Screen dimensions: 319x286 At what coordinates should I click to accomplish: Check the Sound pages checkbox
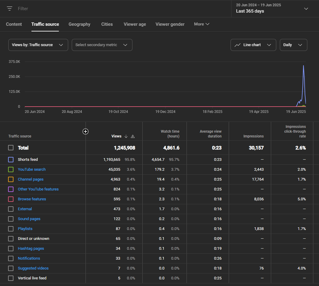(11, 219)
